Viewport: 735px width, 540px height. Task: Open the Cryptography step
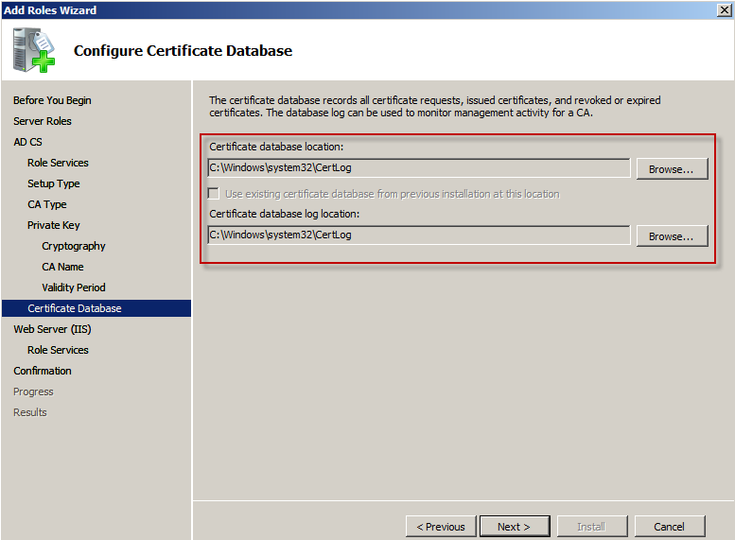click(74, 246)
